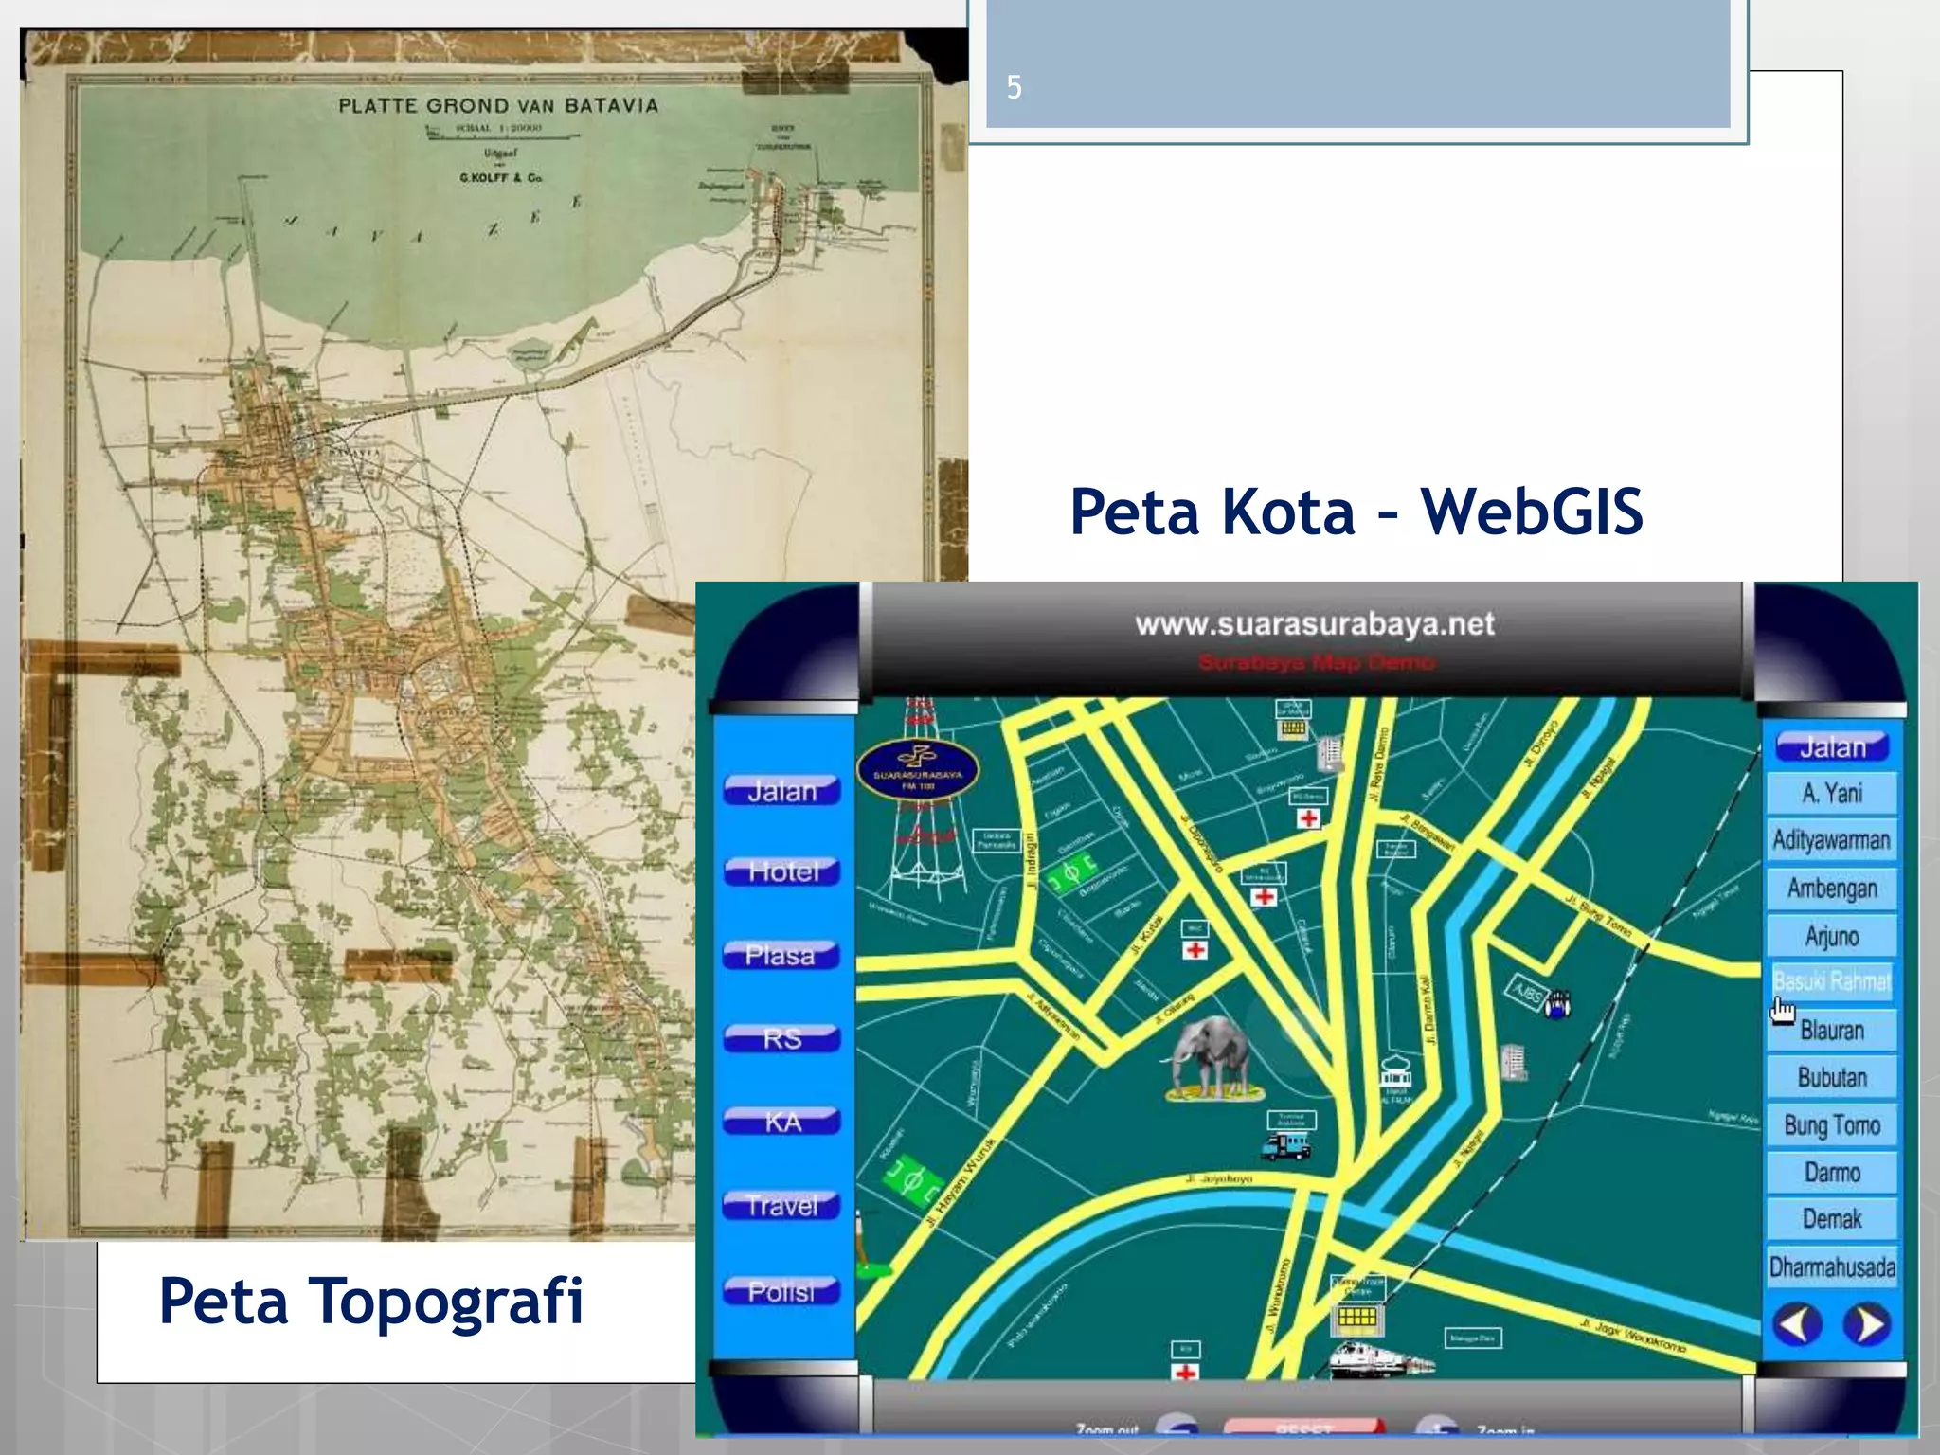Select the KA train category
The image size is (1940, 1455).
782,1122
